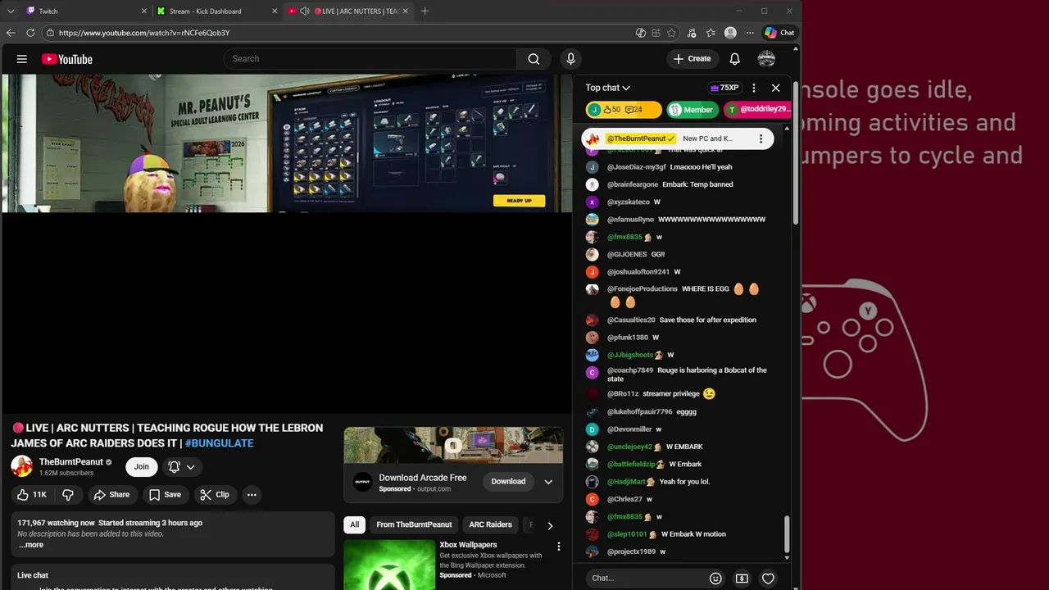Click the search magnifier button
The image size is (1049, 590).
pyautogui.click(x=534, y=59)
